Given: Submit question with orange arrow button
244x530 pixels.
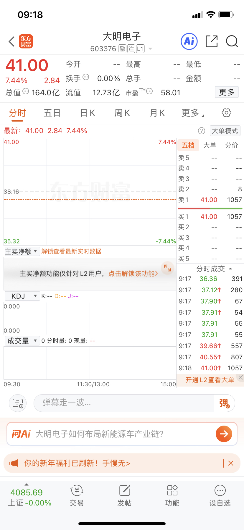Looking at the screenshot, I should click(x=224, y=434).
